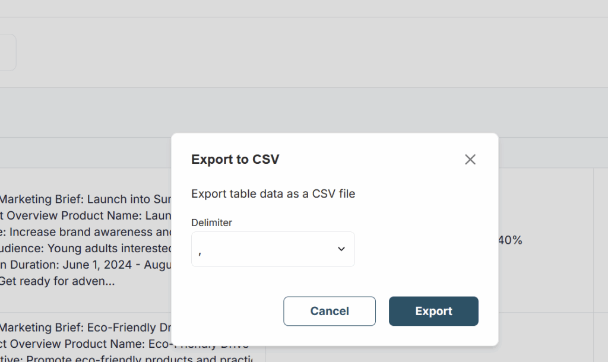Click the Delimiter field label

point(211,223)
